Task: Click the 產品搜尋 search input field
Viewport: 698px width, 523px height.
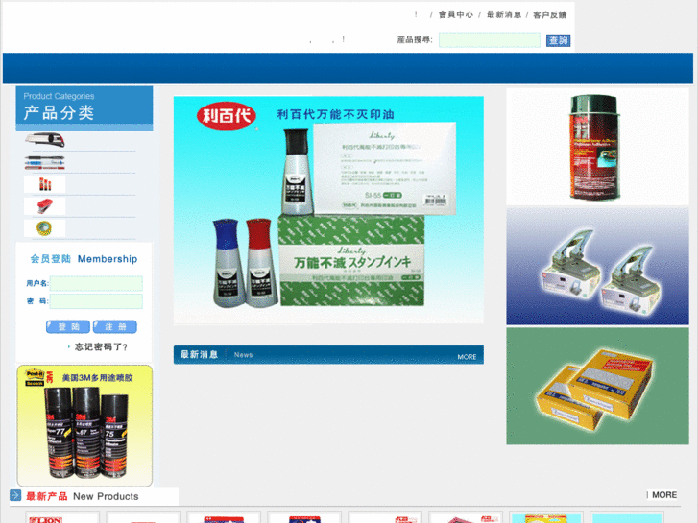Action: (490, 40)
